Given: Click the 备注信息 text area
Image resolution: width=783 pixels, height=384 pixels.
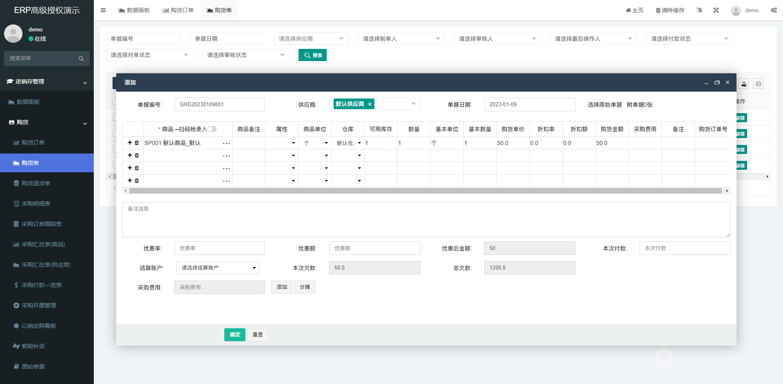Looking at the screenshot, I should tap(426, 220).
